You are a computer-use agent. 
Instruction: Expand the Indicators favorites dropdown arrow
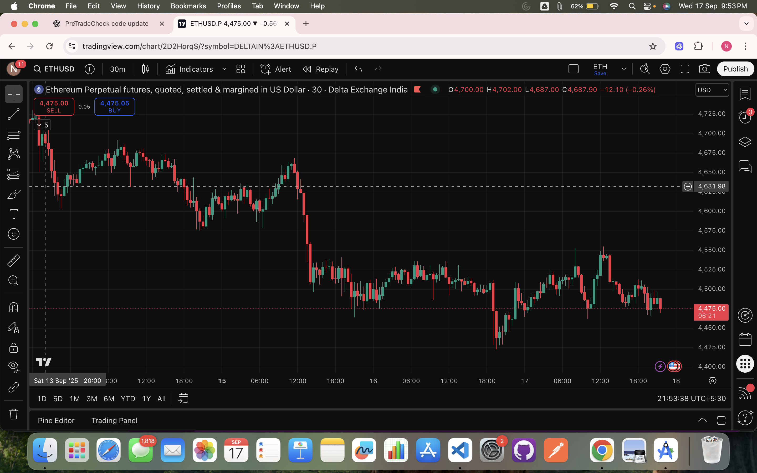point(224,69)
